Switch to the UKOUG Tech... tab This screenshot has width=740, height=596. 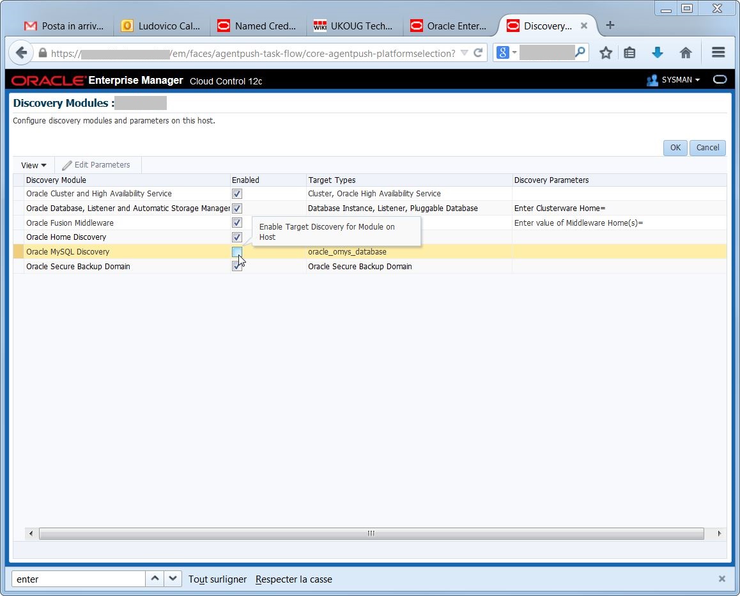[353, 26]
